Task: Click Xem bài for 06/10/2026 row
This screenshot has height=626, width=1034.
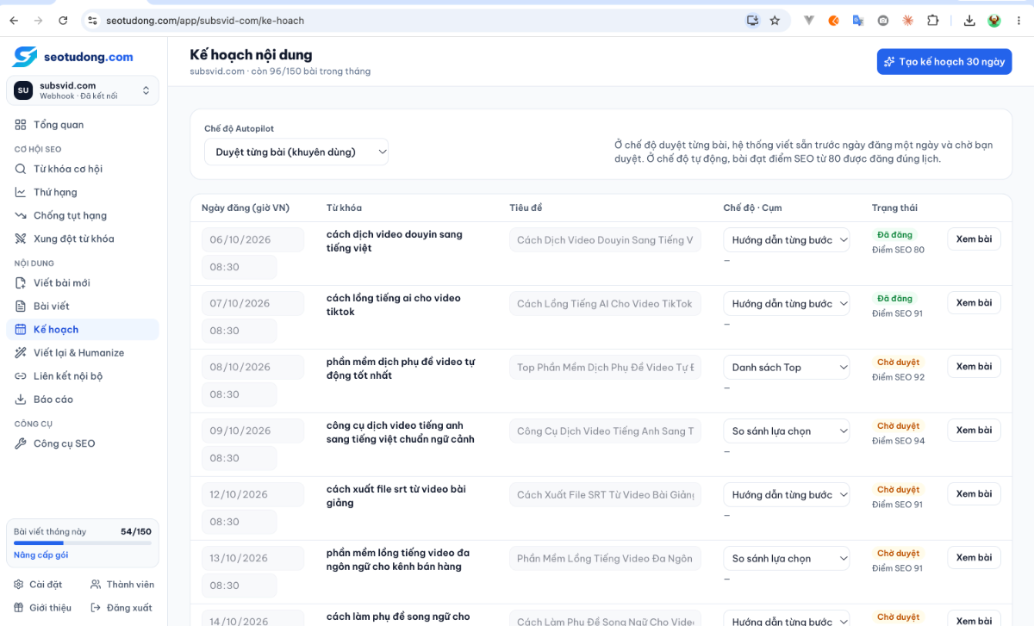Action: point(974,239)
